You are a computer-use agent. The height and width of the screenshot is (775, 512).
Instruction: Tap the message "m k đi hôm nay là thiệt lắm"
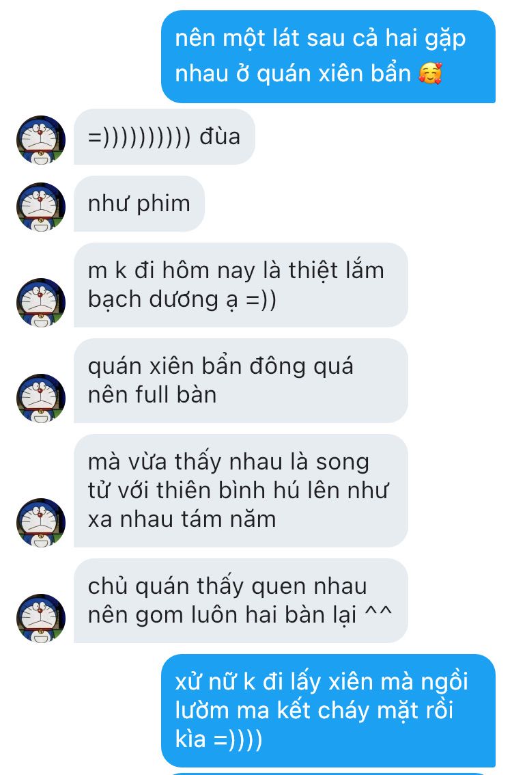pos(241,285)
